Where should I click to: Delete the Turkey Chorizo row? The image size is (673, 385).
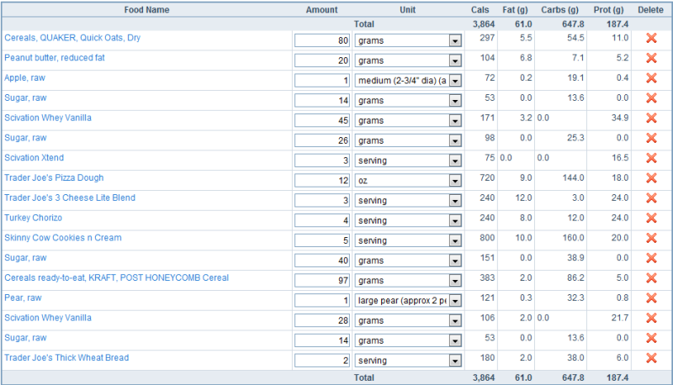(650, 219)
